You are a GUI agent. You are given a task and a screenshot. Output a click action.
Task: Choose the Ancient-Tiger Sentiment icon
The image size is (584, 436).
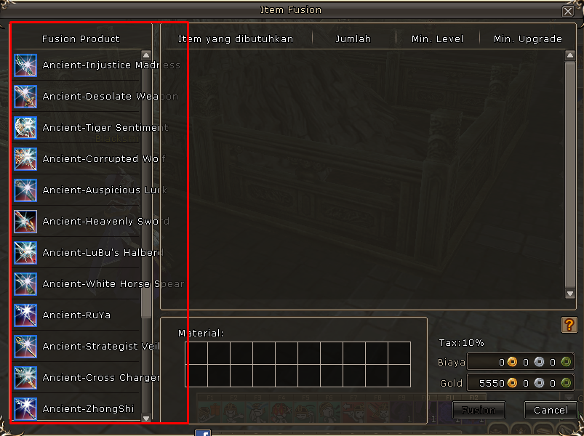click(x=25, y=128)
